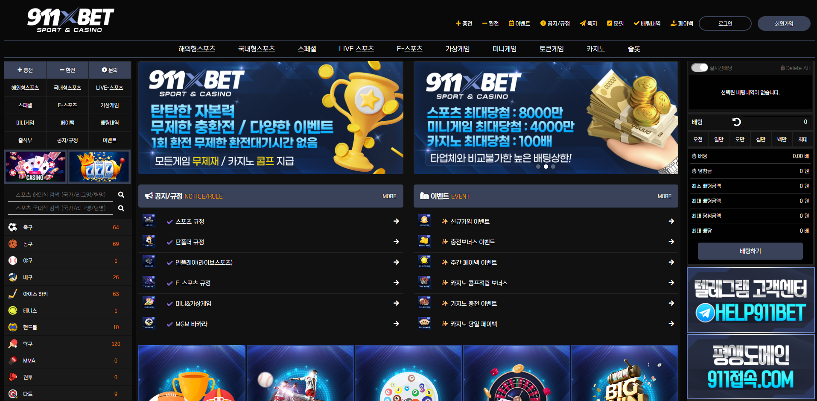
Task: Expand the 신규가입 이벤트 arrow
Action: [671, 221]
